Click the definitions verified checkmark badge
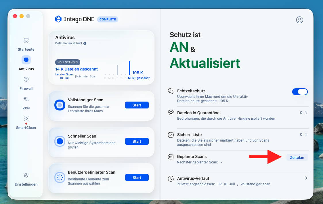This screenshot has width=323, height=204. [85, 43]
